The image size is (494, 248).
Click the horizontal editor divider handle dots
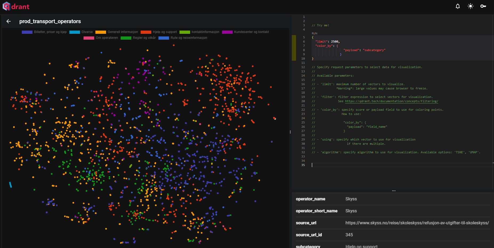pos(394,191)
